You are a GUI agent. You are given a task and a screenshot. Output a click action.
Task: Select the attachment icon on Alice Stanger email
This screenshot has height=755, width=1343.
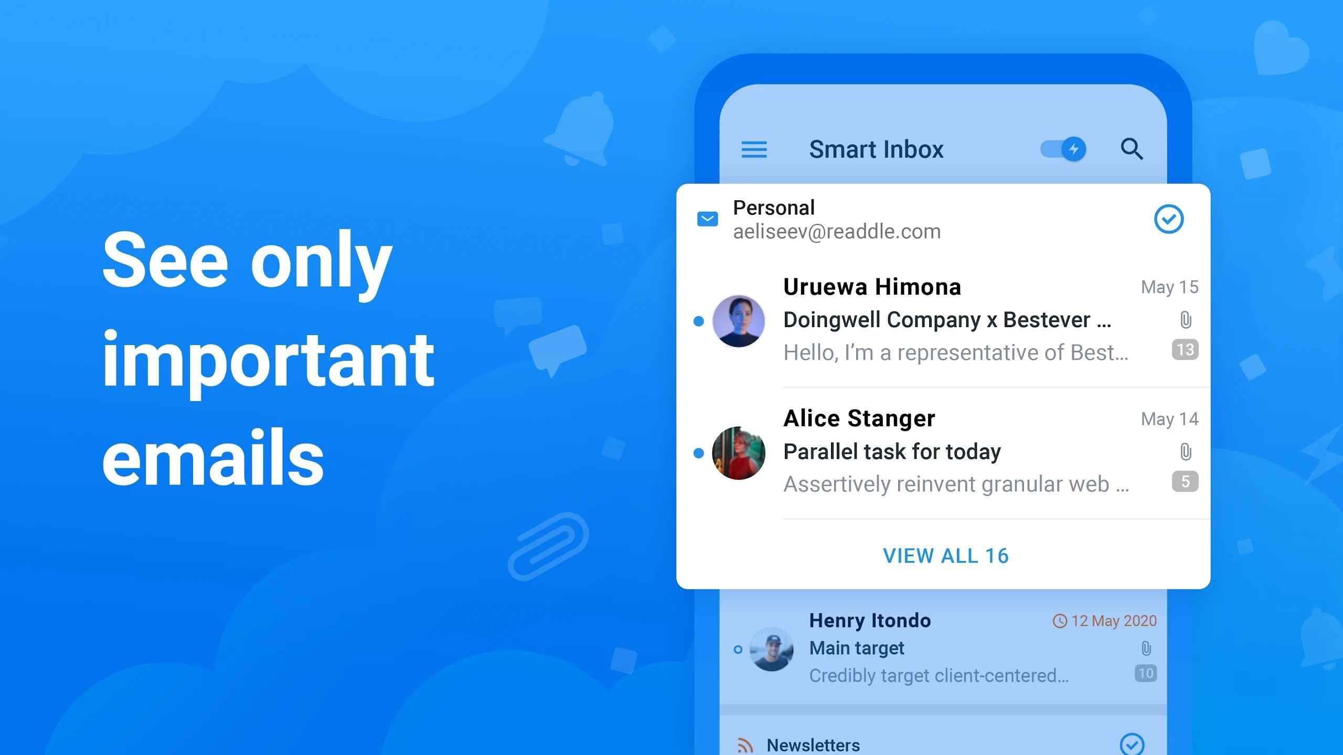(x=1184, y=451)
